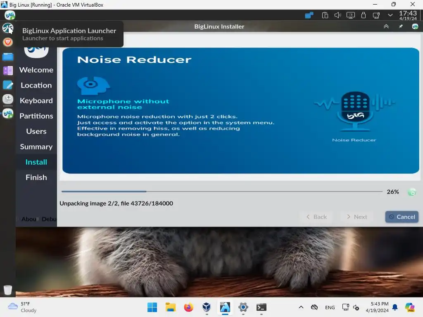
Task: Select the Keyboard step in sidebar
Action: tap(36, 101)
